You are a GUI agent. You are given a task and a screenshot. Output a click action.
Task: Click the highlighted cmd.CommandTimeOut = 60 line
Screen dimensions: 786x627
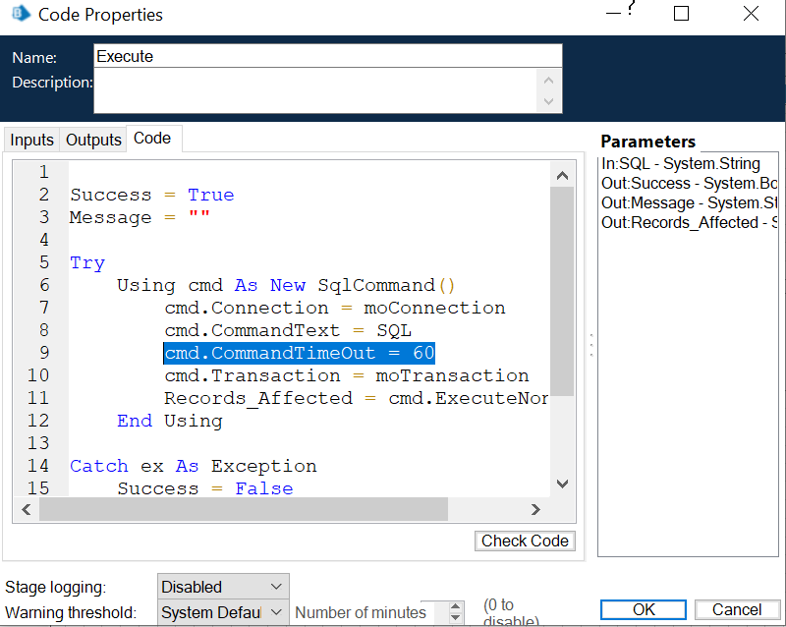coord(300,353)
